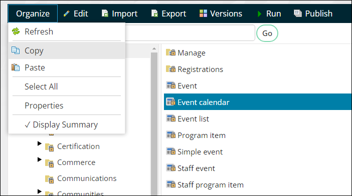The image size is (352, 196).
Task: Click the green Run arrow icon
Action: coord(260,14)
